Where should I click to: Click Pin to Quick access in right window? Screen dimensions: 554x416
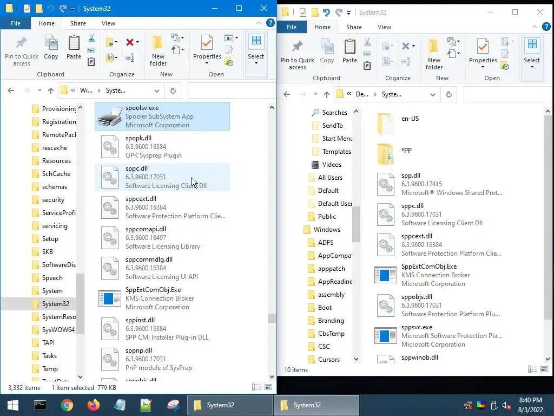tap(298, 56)
